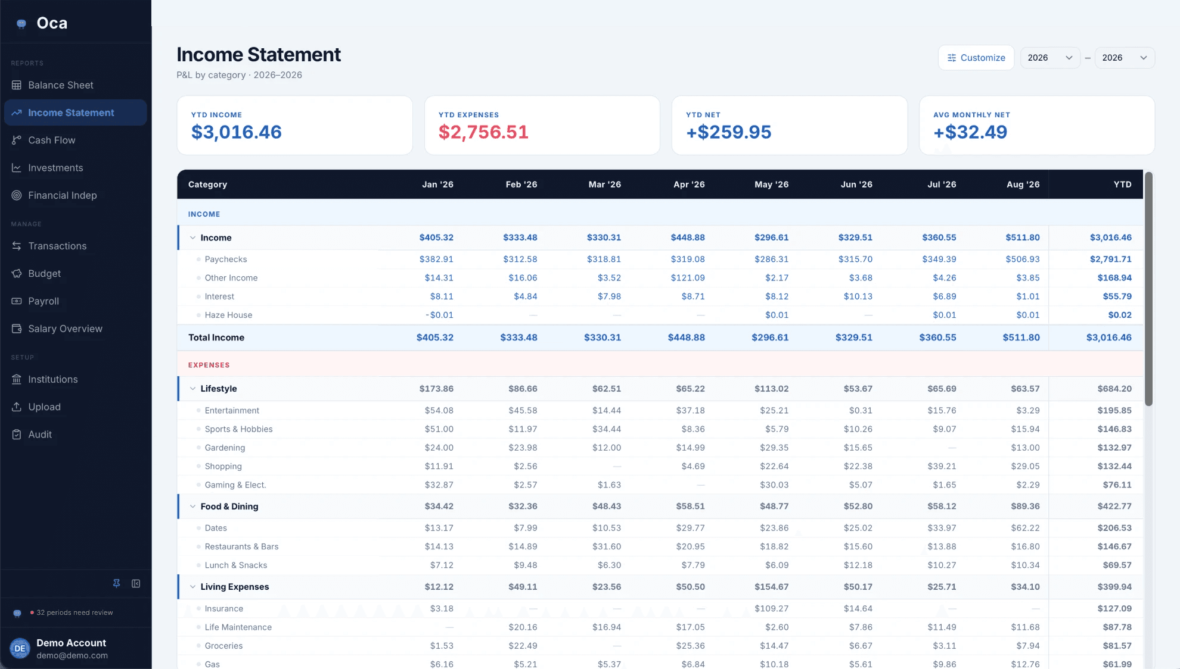Open the end year 2026 dropdown
This screenshot has width=1180, height=669.
[1125, 58]
